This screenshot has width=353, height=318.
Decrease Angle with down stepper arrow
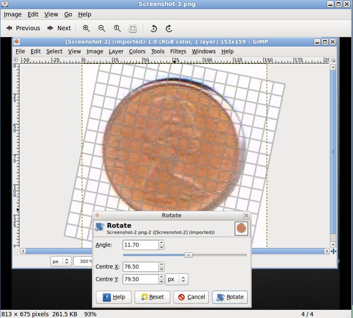[x=161, y=247]
